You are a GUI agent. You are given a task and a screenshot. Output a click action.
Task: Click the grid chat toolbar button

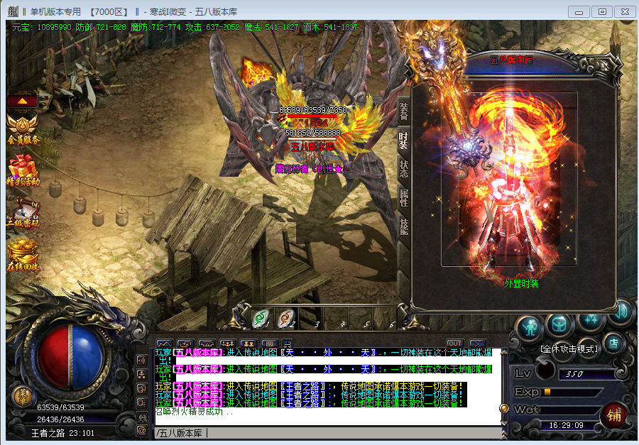pyautogui.click(x=269, y=344)
